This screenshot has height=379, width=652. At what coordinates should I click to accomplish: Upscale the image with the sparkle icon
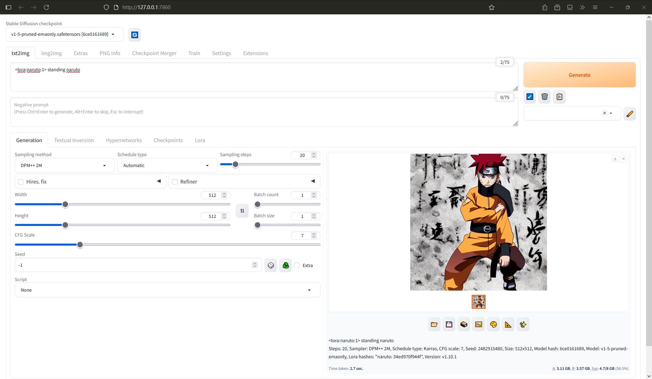click(x=523, y=325)
